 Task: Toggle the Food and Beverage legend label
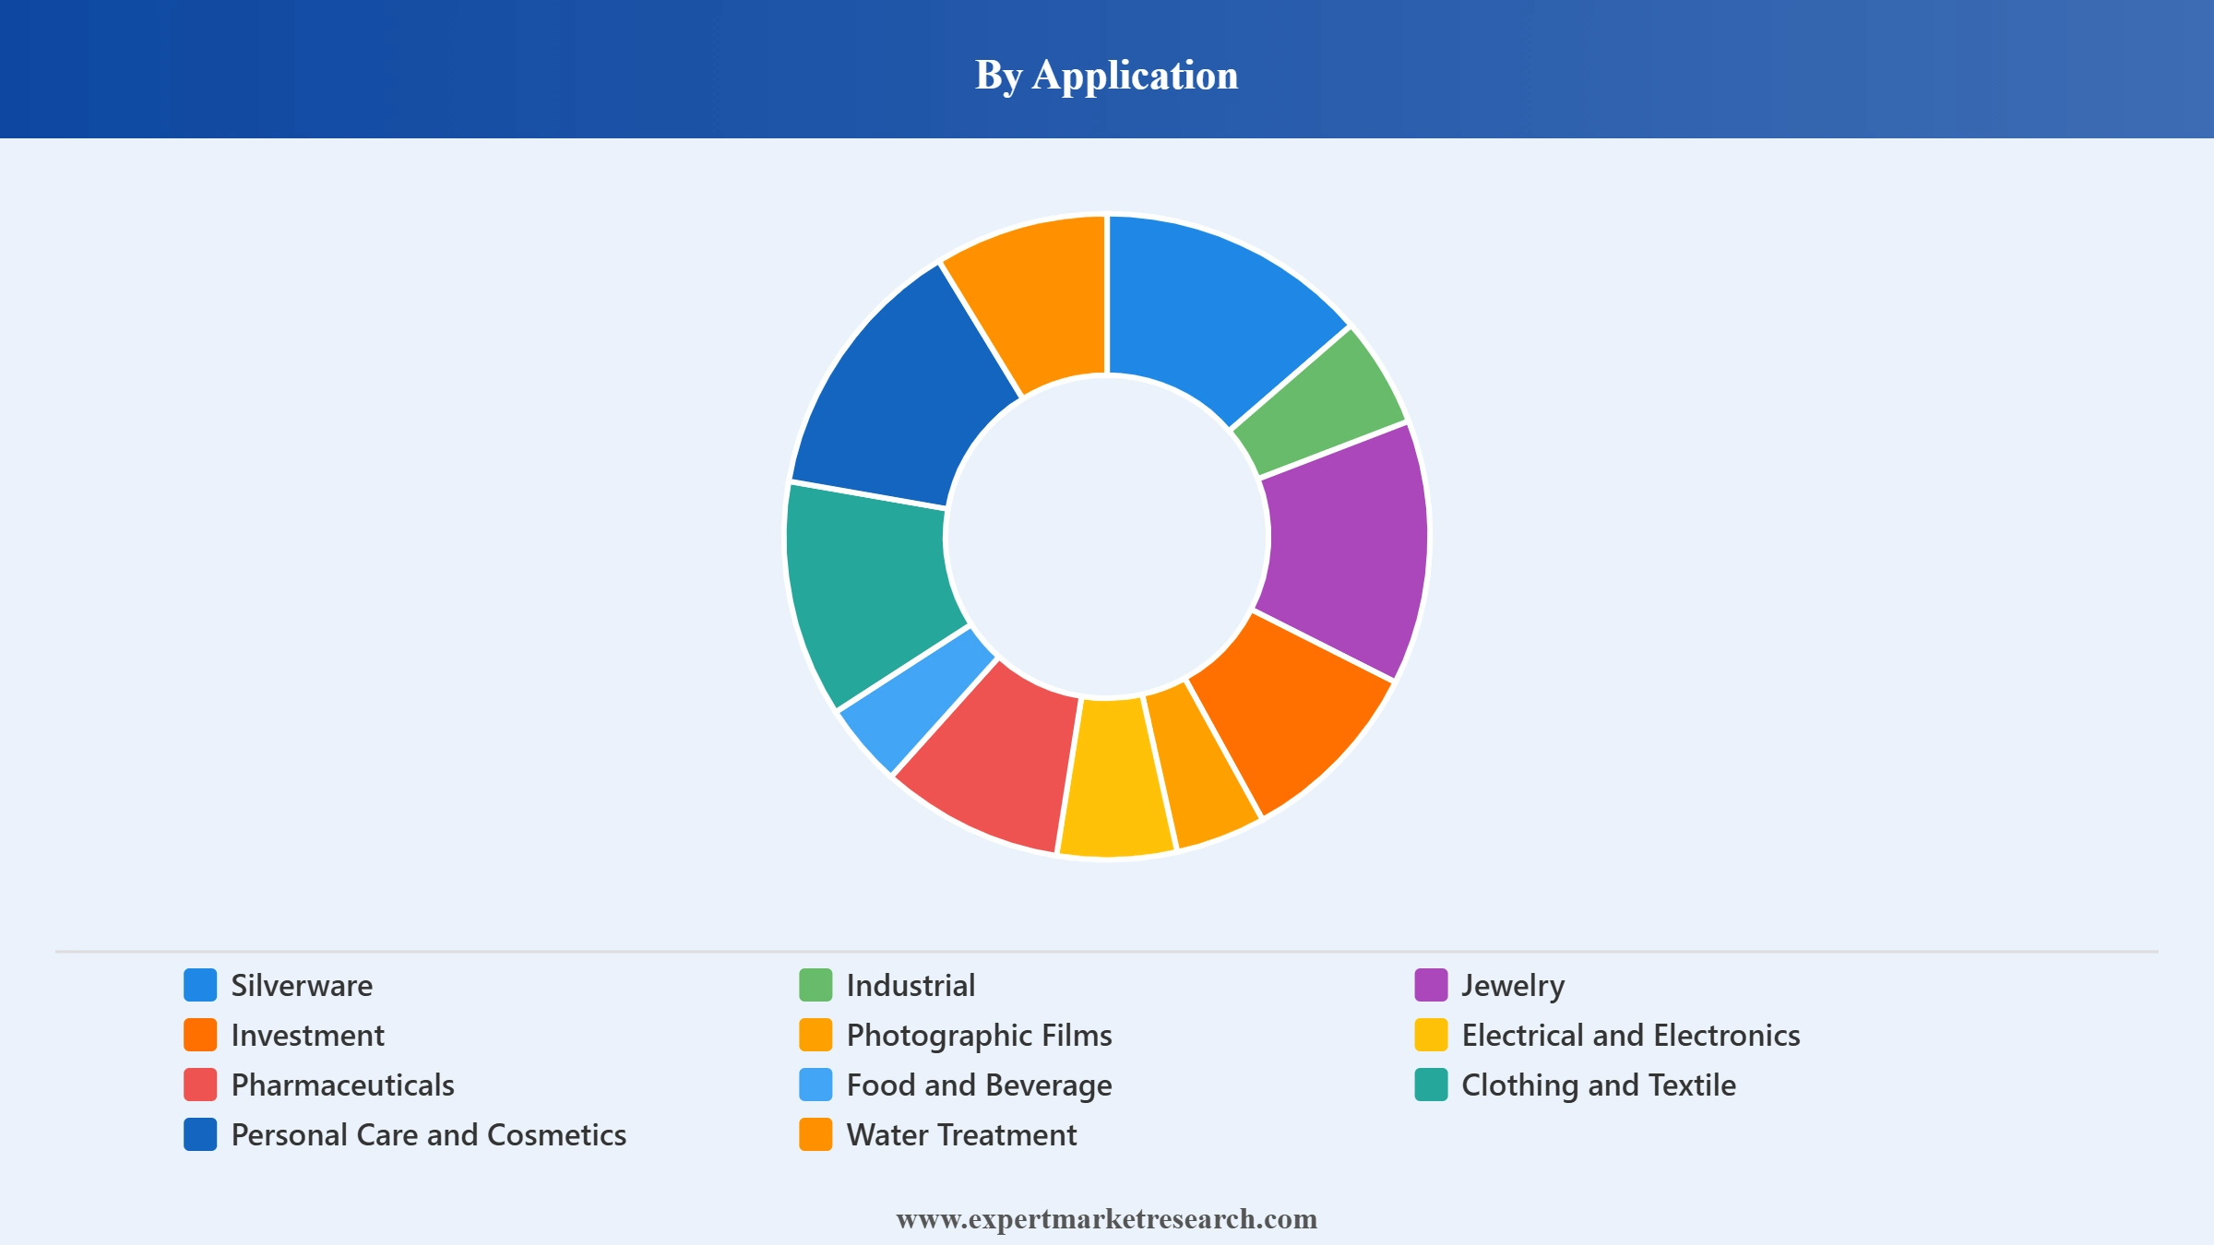coord(979,1086)
